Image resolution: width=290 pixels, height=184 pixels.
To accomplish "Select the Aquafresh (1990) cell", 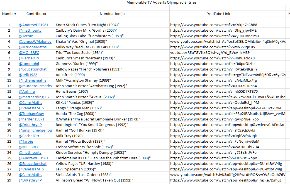I will coord(112,75).
